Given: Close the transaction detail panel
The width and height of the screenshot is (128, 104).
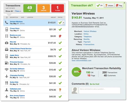Looking at the screenshot, I should pos(124,3).
